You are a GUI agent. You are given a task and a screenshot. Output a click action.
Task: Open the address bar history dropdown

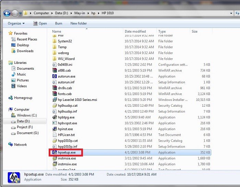[x=231, y=13]
